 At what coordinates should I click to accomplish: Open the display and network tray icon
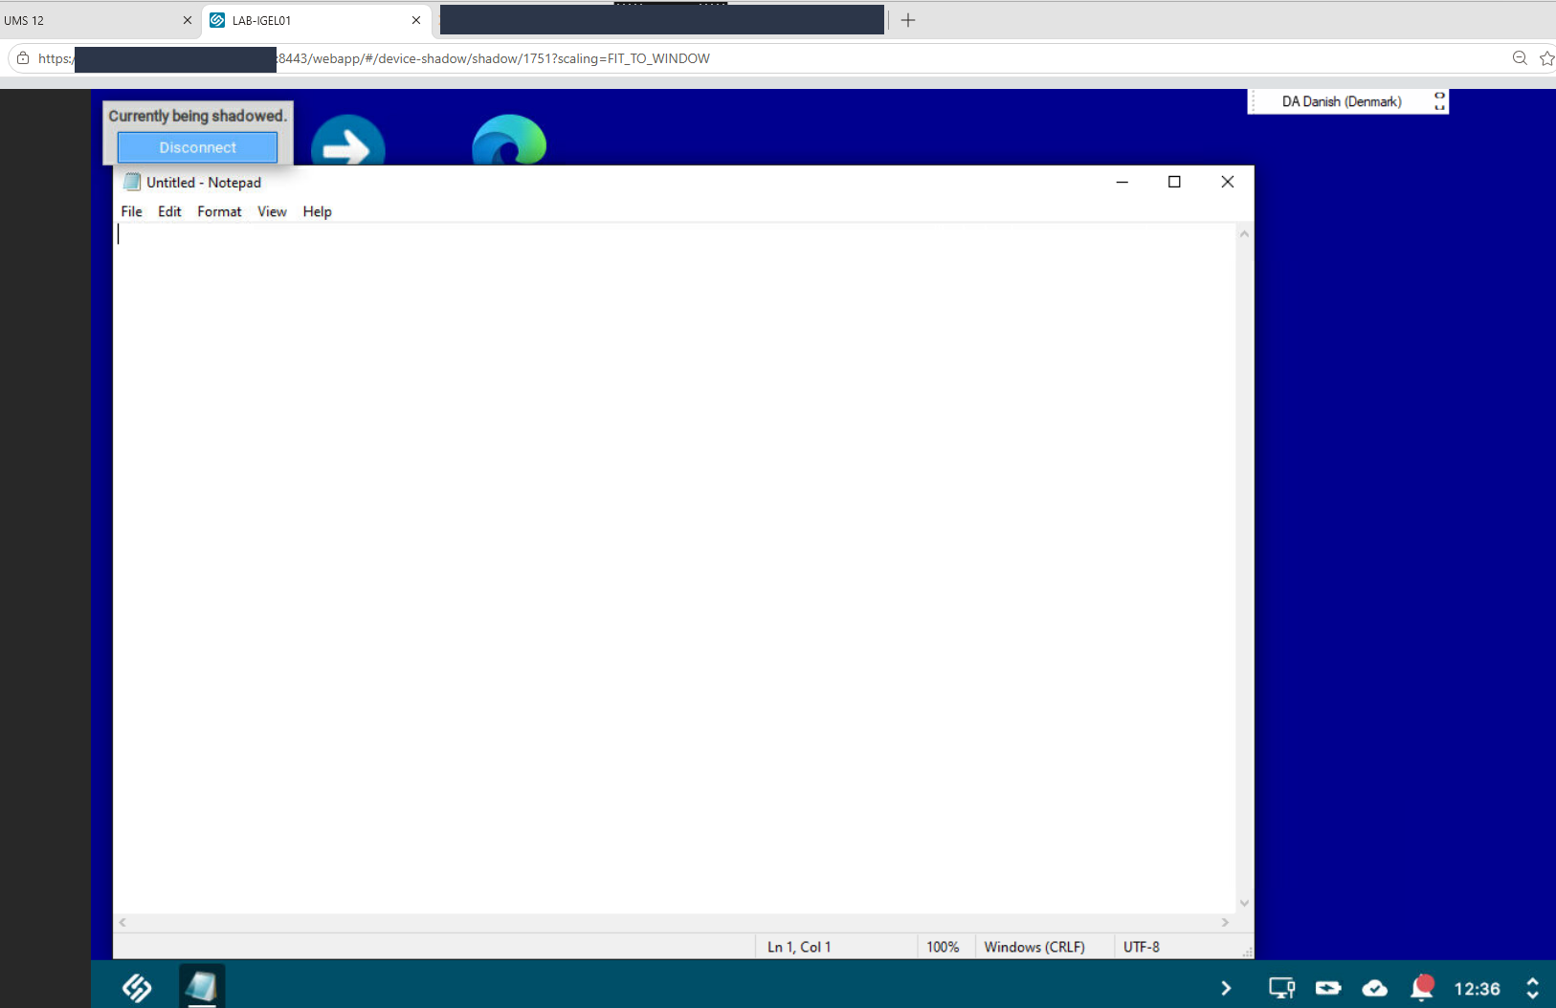coord(1281,988)
